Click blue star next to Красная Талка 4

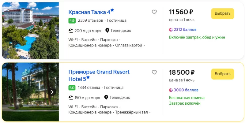[x=112, y=10]
